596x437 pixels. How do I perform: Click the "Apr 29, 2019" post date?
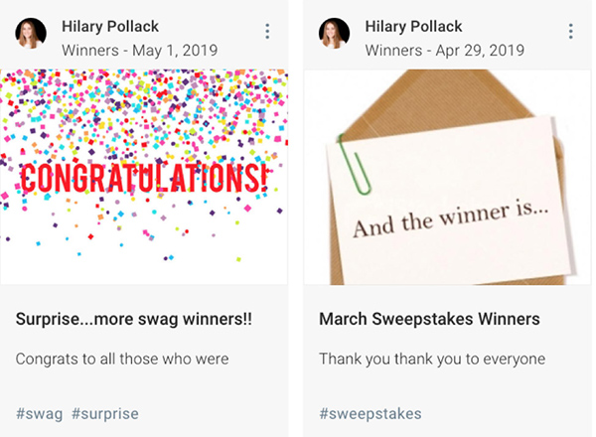[480, 49]
